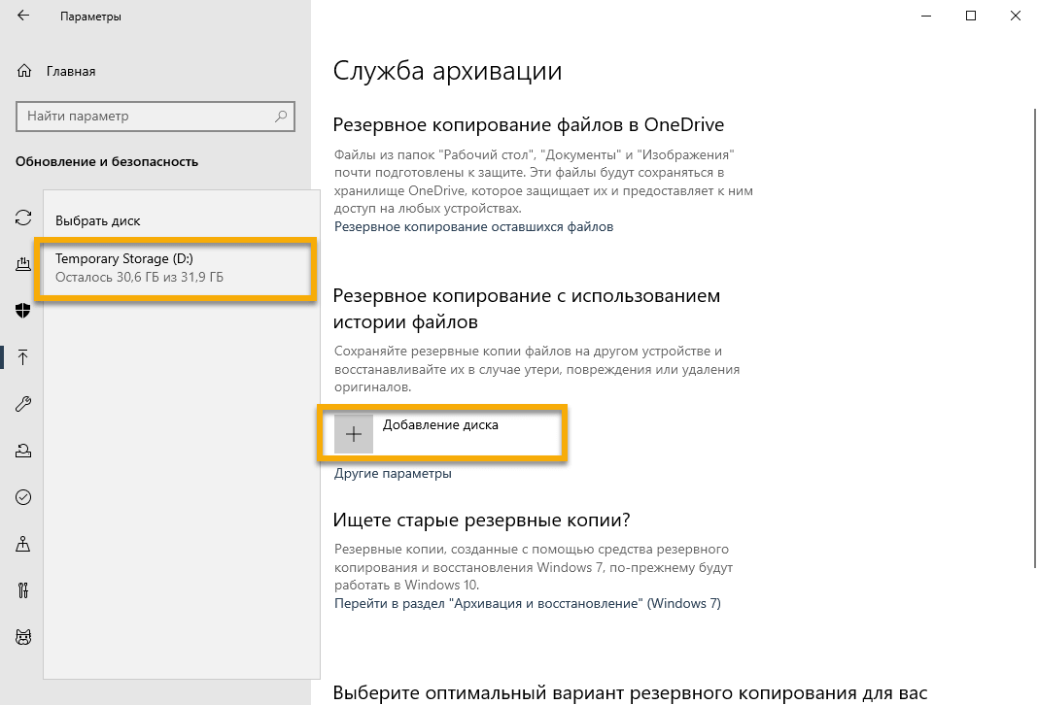This screenshot has height=705, width=1038.
Task: Open For developers tools sidebar icon
Action: (23, 590)
